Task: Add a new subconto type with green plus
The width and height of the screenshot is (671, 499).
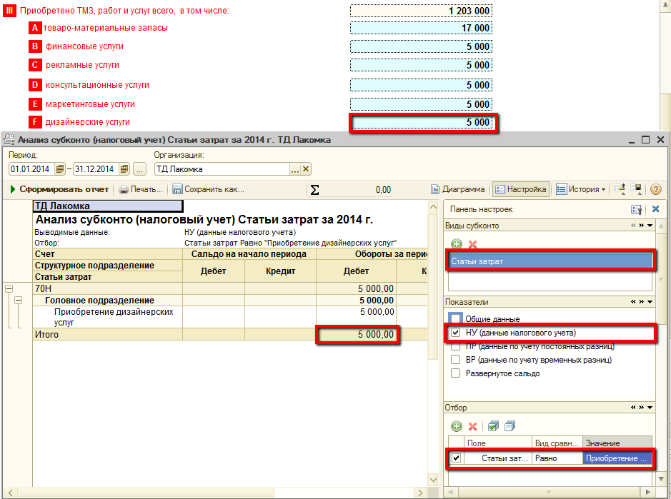Action: point(456,244)
